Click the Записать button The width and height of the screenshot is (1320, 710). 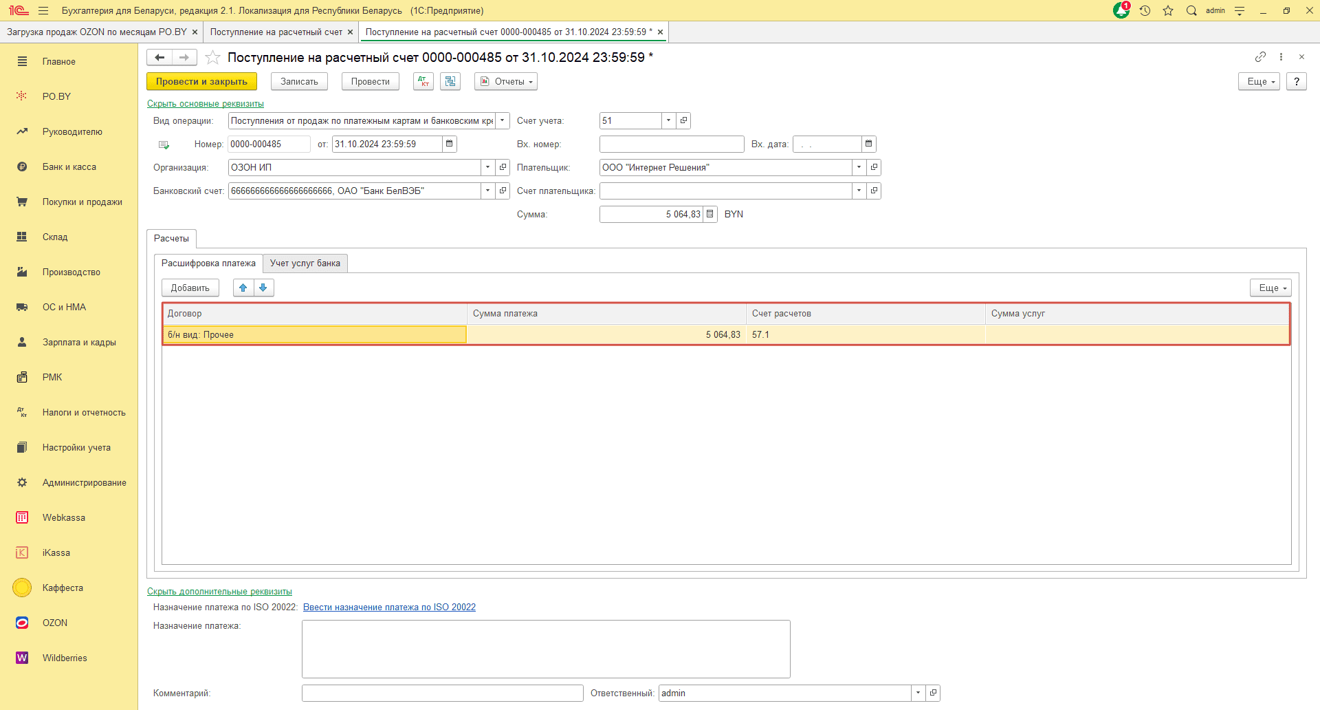tap(299, 81)
